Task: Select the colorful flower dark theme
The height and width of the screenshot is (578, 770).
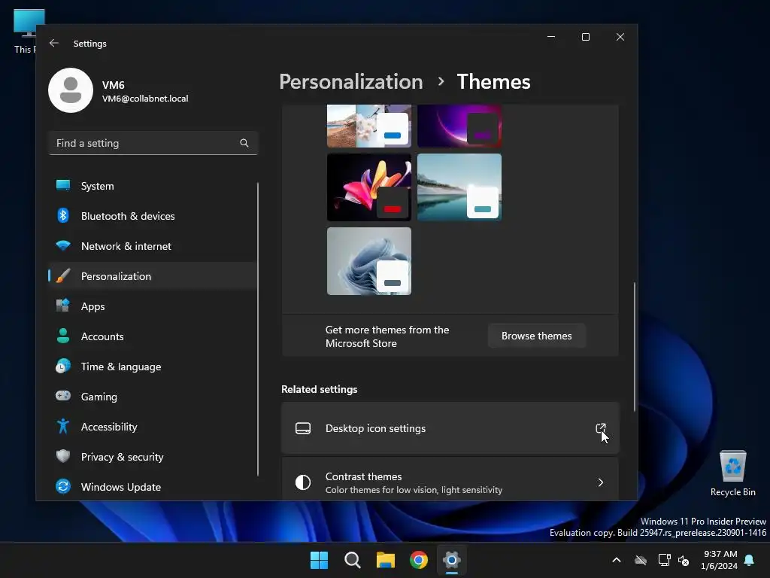Action: [x=368, y=187]
